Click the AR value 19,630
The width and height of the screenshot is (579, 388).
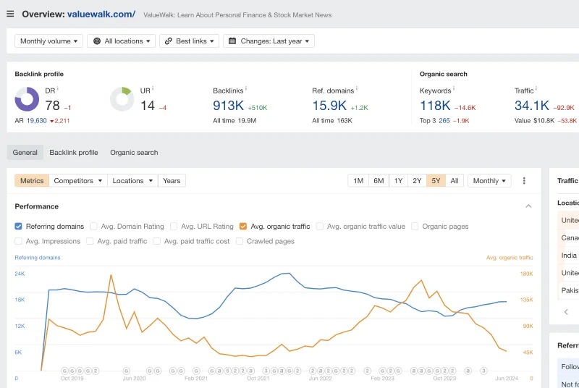tap(37, 121)
